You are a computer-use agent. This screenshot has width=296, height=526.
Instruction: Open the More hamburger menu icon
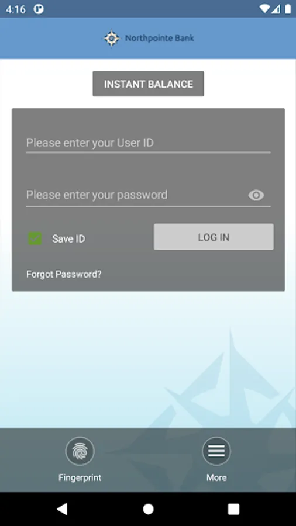click(216, 451)
